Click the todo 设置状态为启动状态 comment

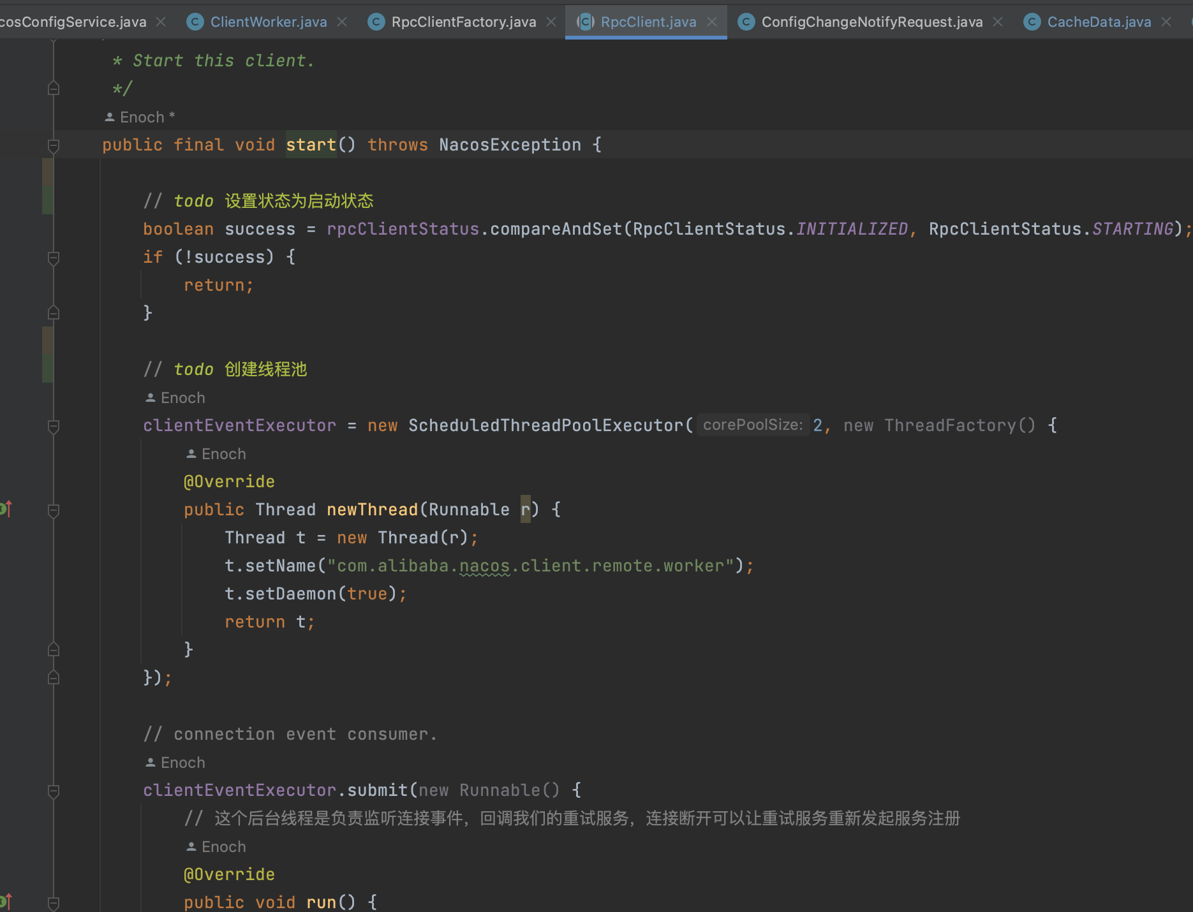(258, 201)
